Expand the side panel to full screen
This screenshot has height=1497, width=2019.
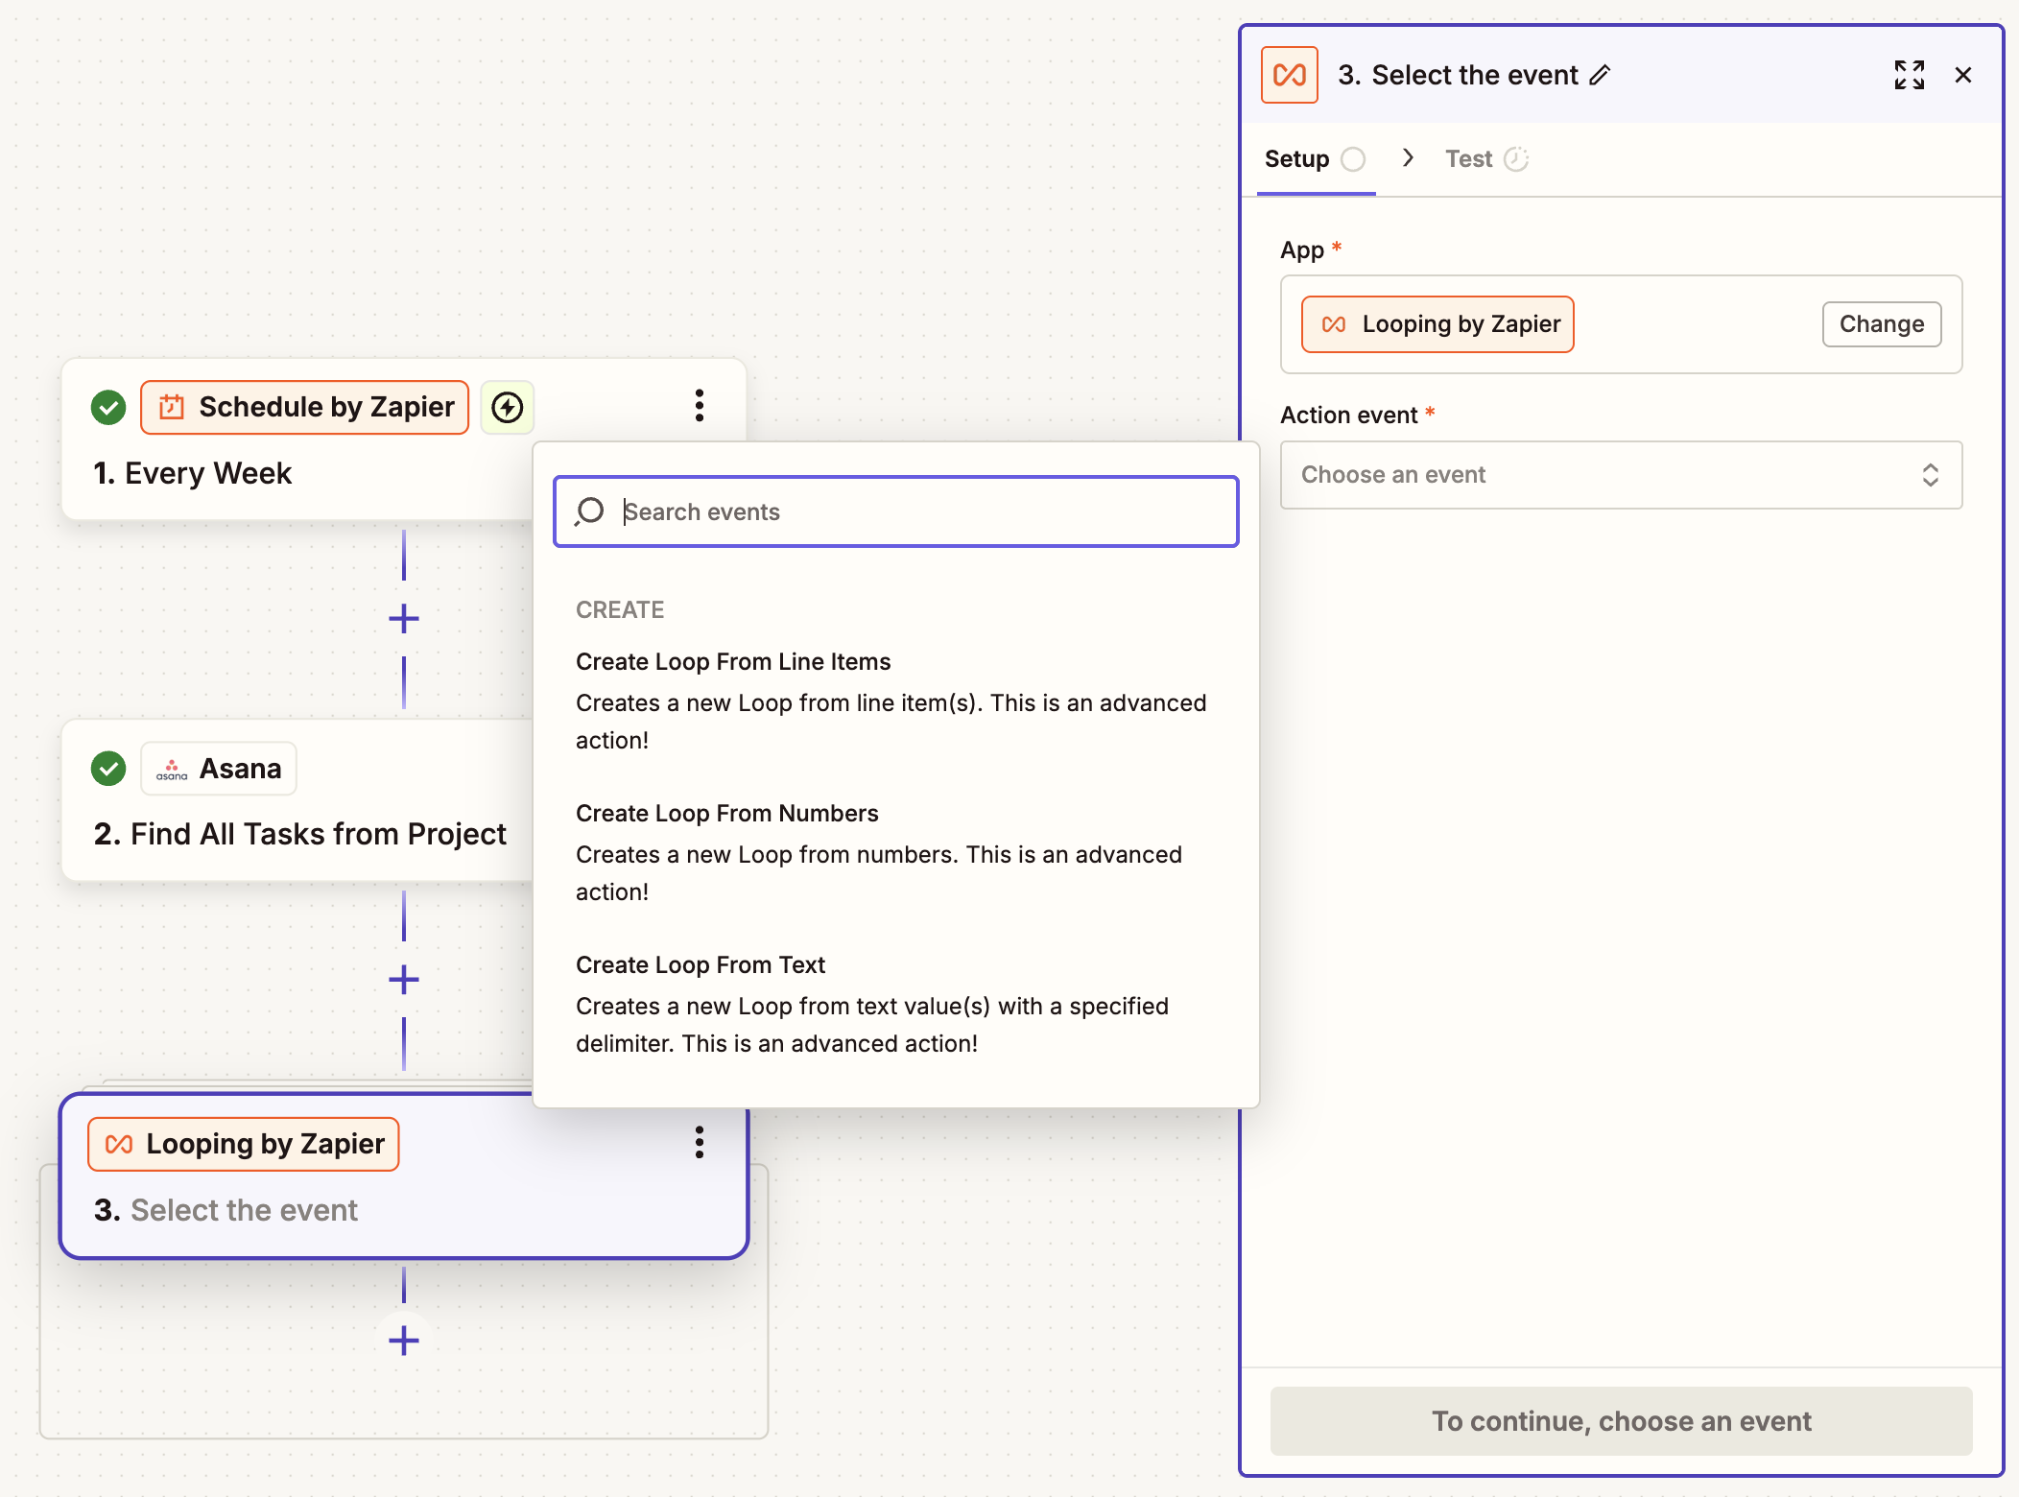click(1909, 75)
